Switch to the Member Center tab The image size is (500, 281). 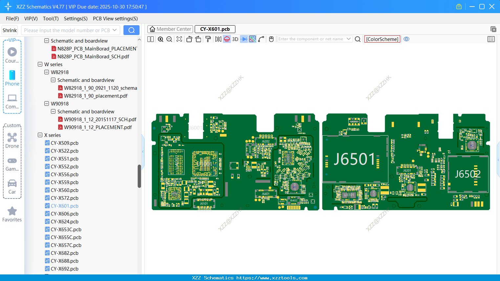pos(170,29)
